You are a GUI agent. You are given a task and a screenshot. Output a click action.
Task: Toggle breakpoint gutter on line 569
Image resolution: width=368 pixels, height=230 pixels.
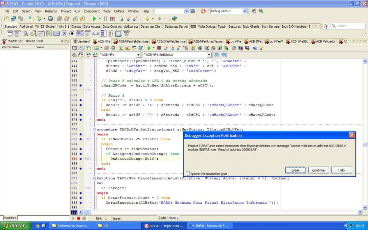80,85
